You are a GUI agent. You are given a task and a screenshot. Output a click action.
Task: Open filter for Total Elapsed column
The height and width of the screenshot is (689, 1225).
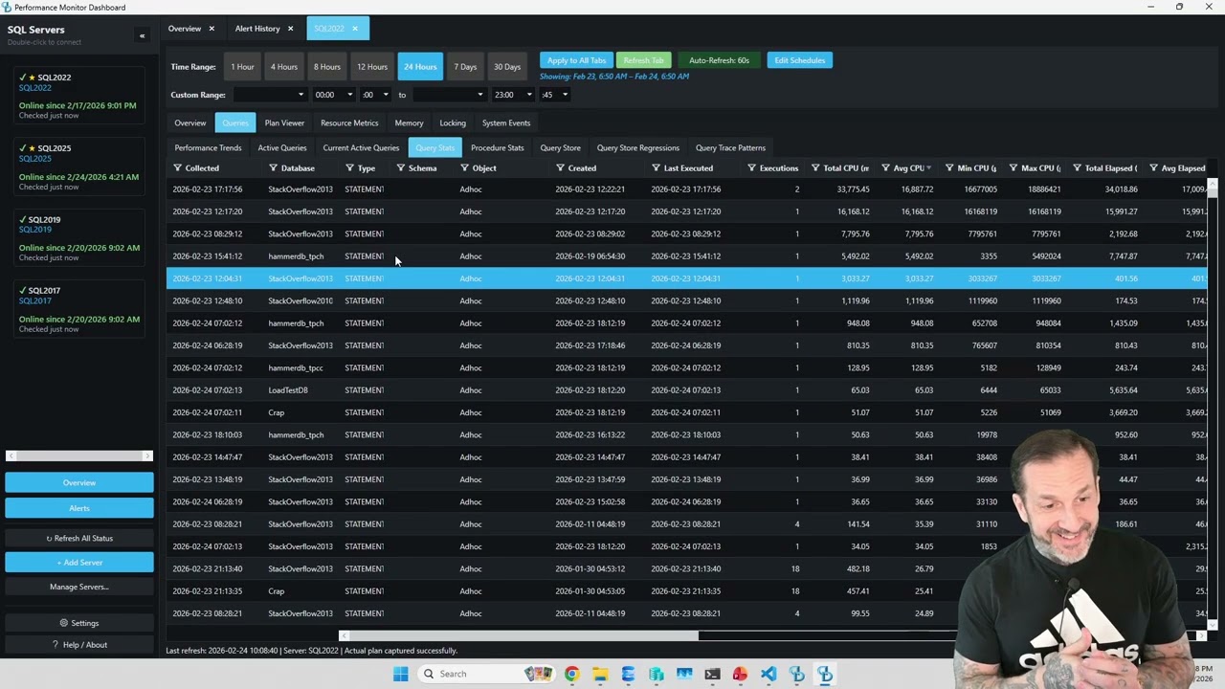(x=1077, y=168)
